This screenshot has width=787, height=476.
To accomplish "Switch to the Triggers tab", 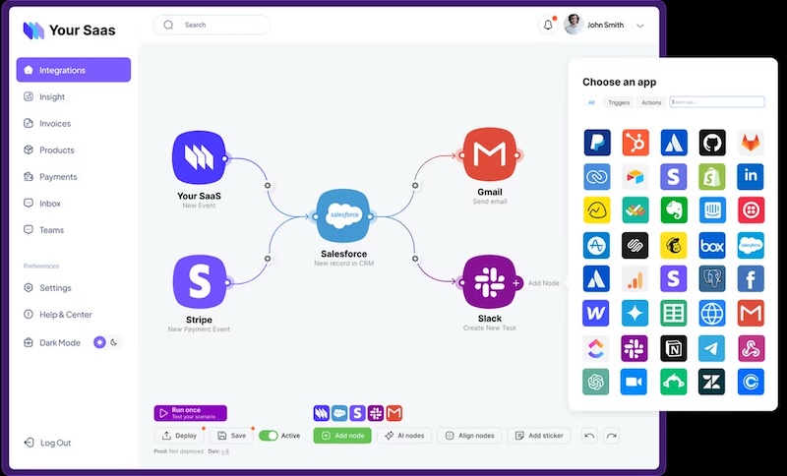I will click(619, 102).
